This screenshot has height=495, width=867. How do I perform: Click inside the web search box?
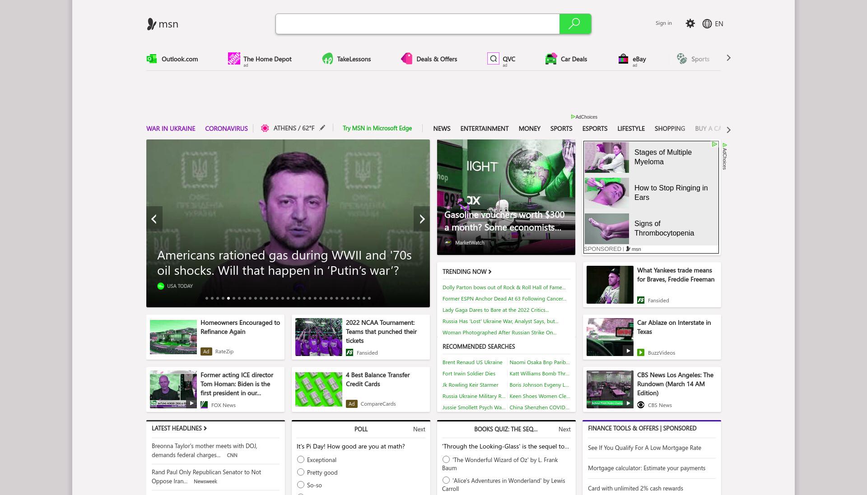pyautogui.click(x=418, y=24)
